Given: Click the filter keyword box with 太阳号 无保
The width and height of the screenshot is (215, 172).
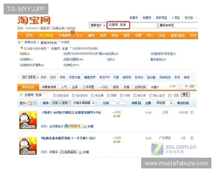Looking at the screenshot, I should tap(35, 95).
